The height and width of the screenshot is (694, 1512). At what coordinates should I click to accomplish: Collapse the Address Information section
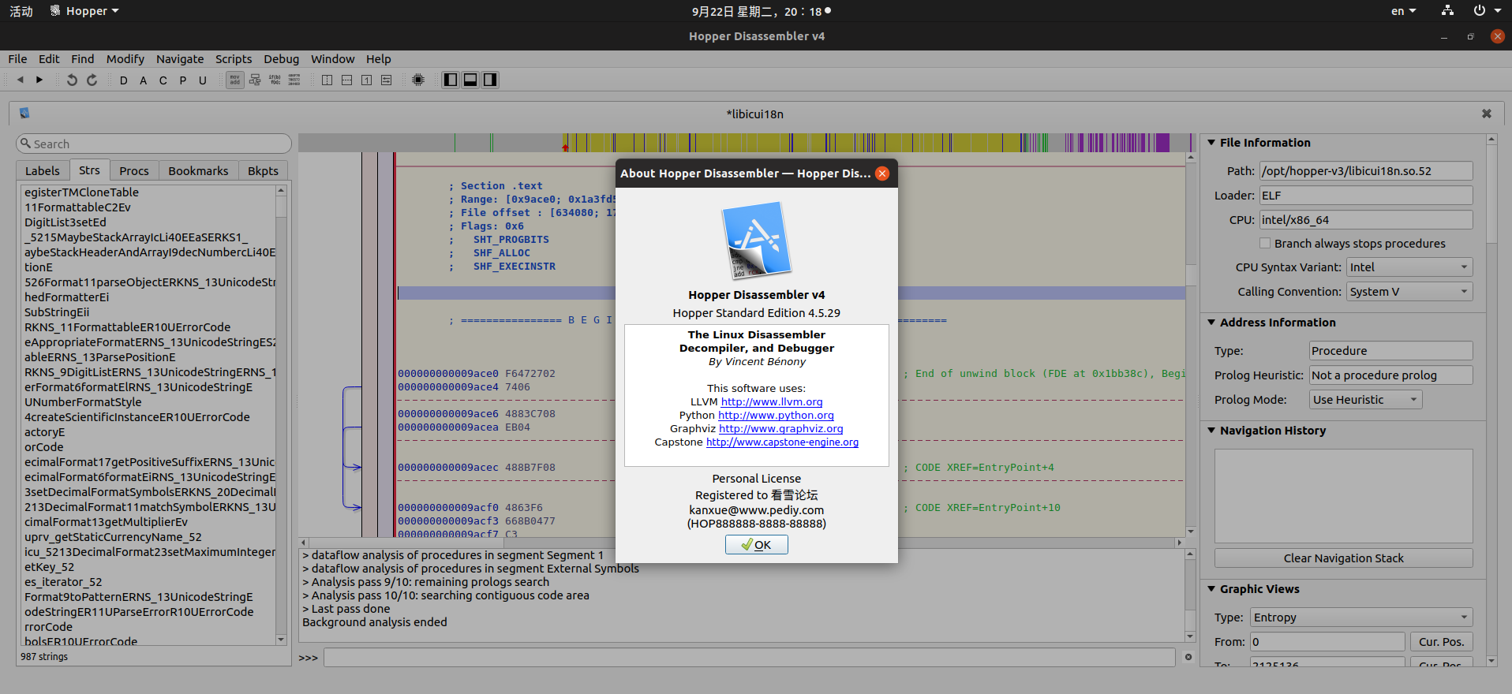pyautogui.click(x=1211, y=323)
